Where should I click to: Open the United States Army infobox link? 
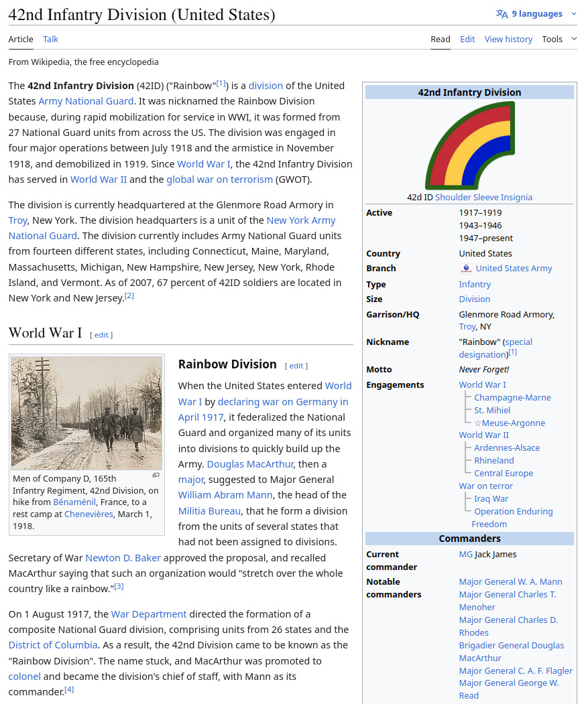[514, 269]
